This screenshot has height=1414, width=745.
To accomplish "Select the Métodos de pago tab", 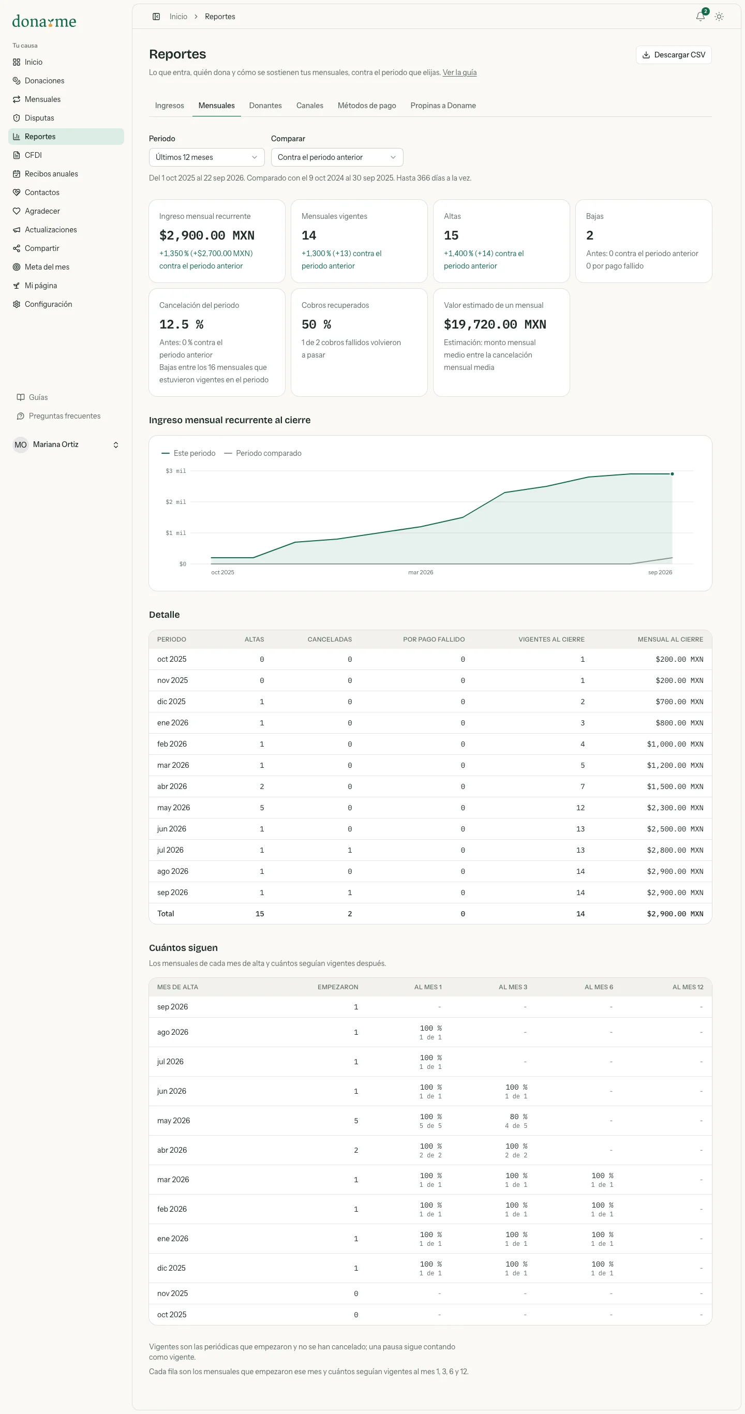I will point(366,106).
